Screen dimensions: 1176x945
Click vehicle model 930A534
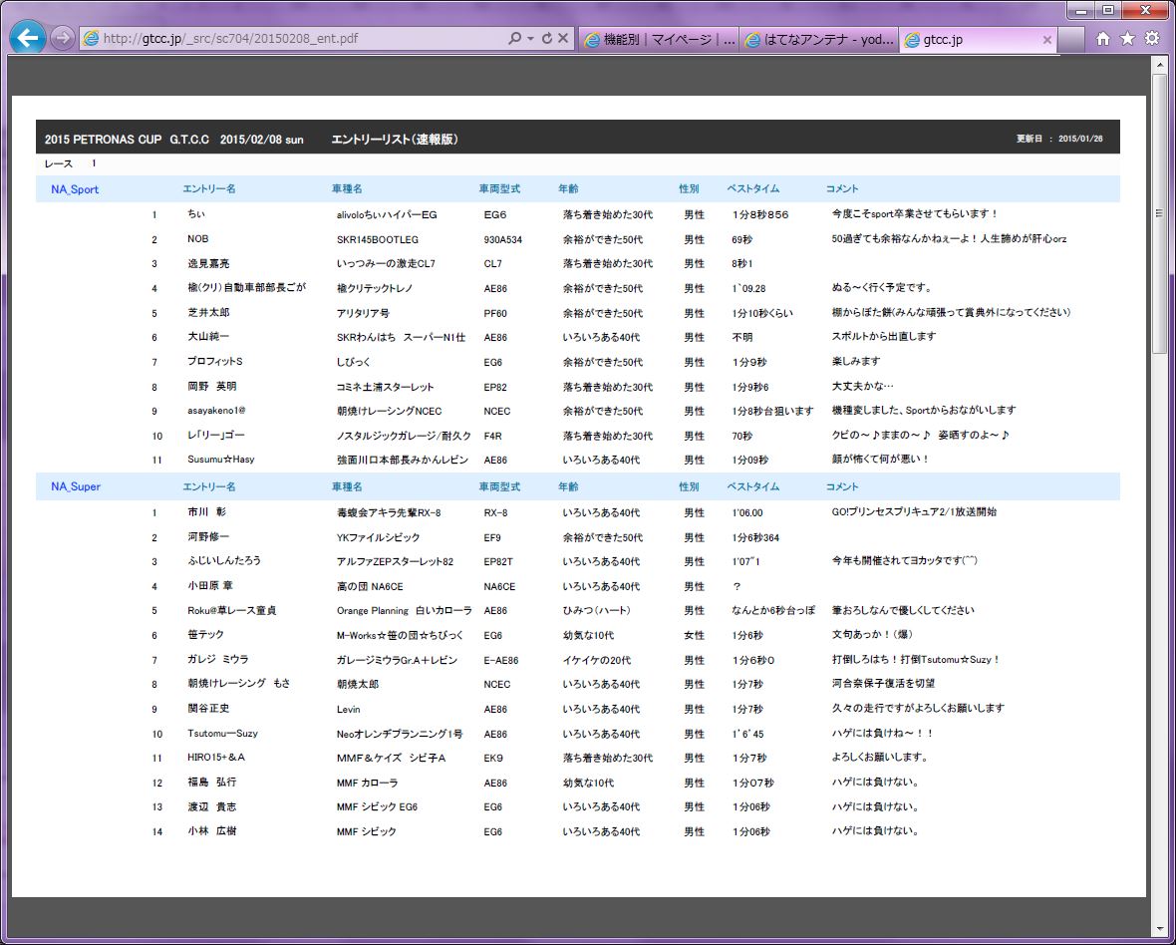click(503, 240)
